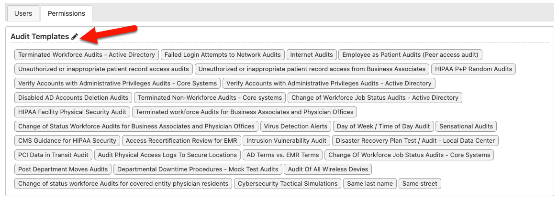Select the Internet Audits template tag
This screenshot has width=558, height=200.
[x=312, y=55]
